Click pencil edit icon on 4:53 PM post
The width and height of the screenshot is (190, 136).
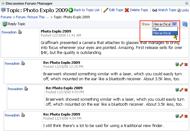click(182, 90)
